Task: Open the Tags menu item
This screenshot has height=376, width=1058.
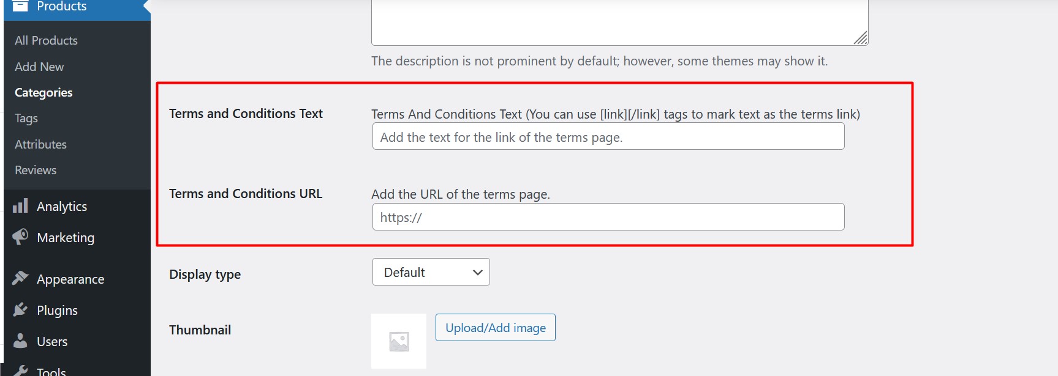Action: pos(26,118)
